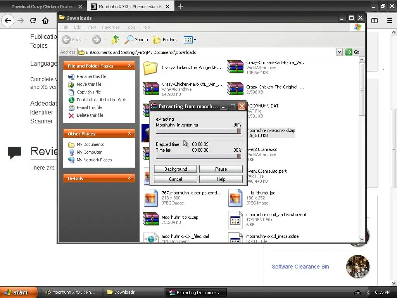Select Moorhuhn X XXL.zip archive icon
Viewport: 397px width, 298px height.
[x=151, y=220]
